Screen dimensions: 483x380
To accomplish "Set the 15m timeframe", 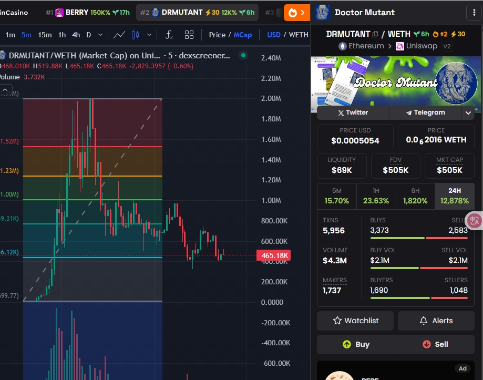I will pyautogui.click(x=45, y=35).
